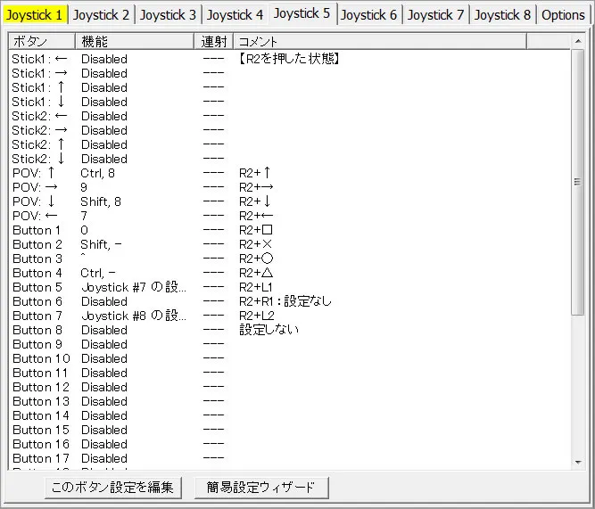Open the 簡易設定ウィザード wizard button
Image resolution: width=595 pixels, height=509 pixels.
pos(260,488)
